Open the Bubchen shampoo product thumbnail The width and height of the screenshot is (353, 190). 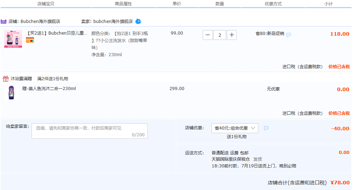(13, 39)
